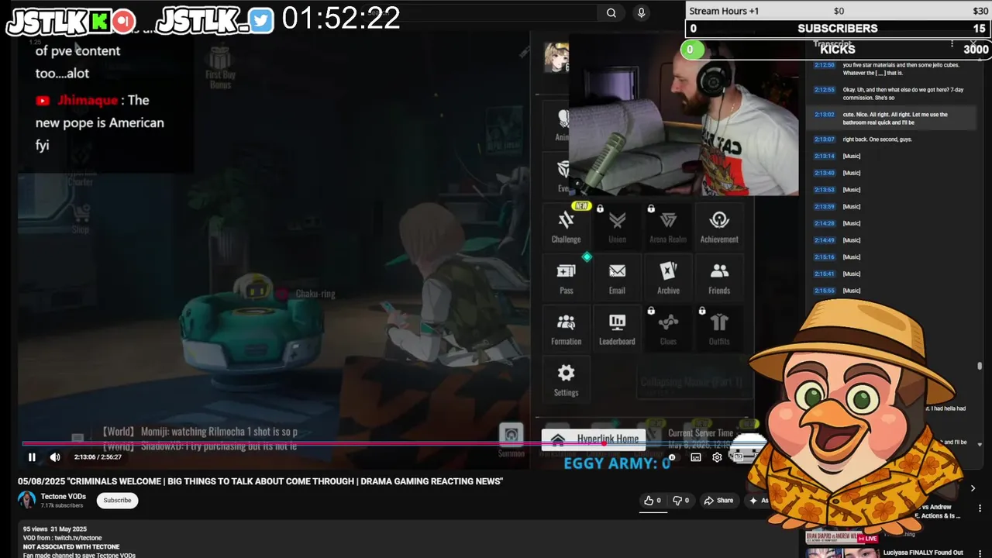The width and height of the screenshot is (992, 558).
Task: Click the voice search microphone icon
Action: pyautogui.click(x=641, y=12)
